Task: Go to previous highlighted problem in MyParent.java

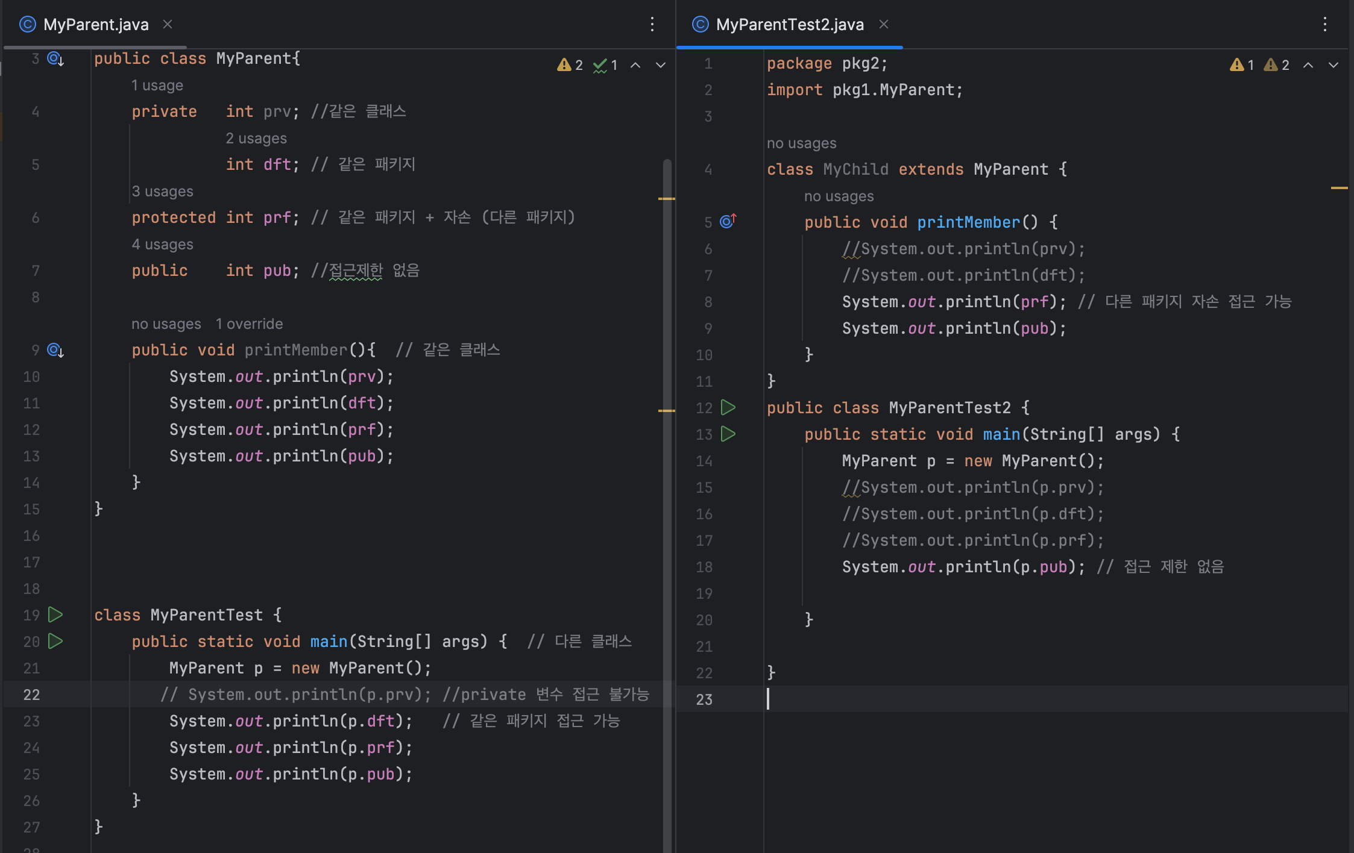Action: click(x=635, y=65)
